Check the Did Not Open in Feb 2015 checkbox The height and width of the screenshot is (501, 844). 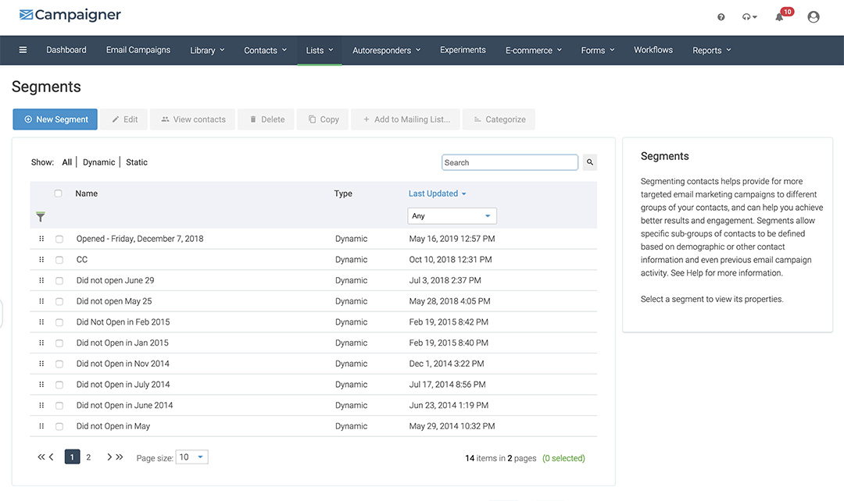[x=59, y=322]
